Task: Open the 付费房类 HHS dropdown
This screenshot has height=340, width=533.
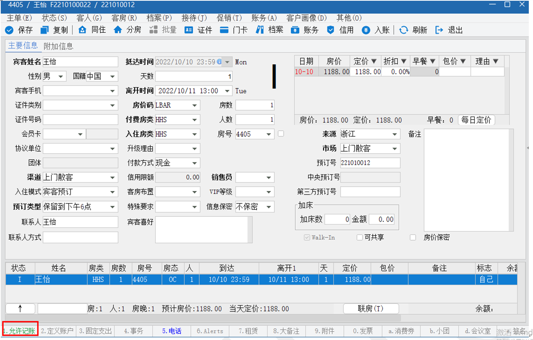Action: (x=195, y=120)
